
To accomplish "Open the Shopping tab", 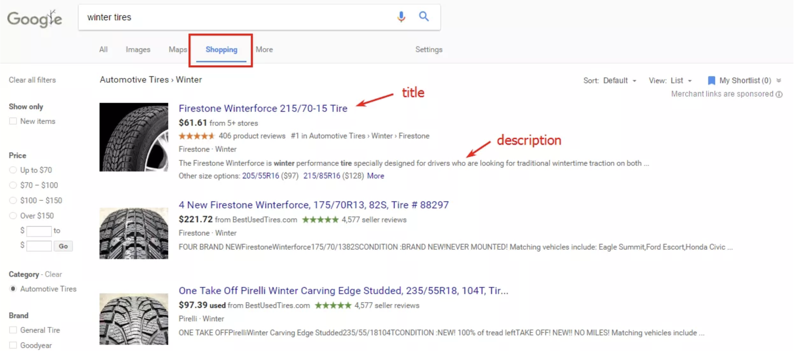I will pos(221,50).
